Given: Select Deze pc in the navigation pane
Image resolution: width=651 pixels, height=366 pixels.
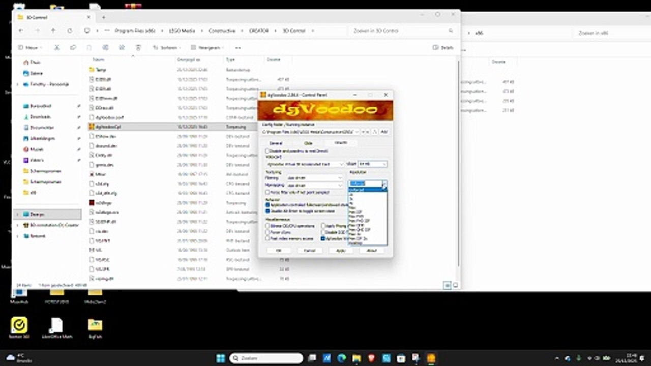Looking at the screenshot, I should 47,215.
